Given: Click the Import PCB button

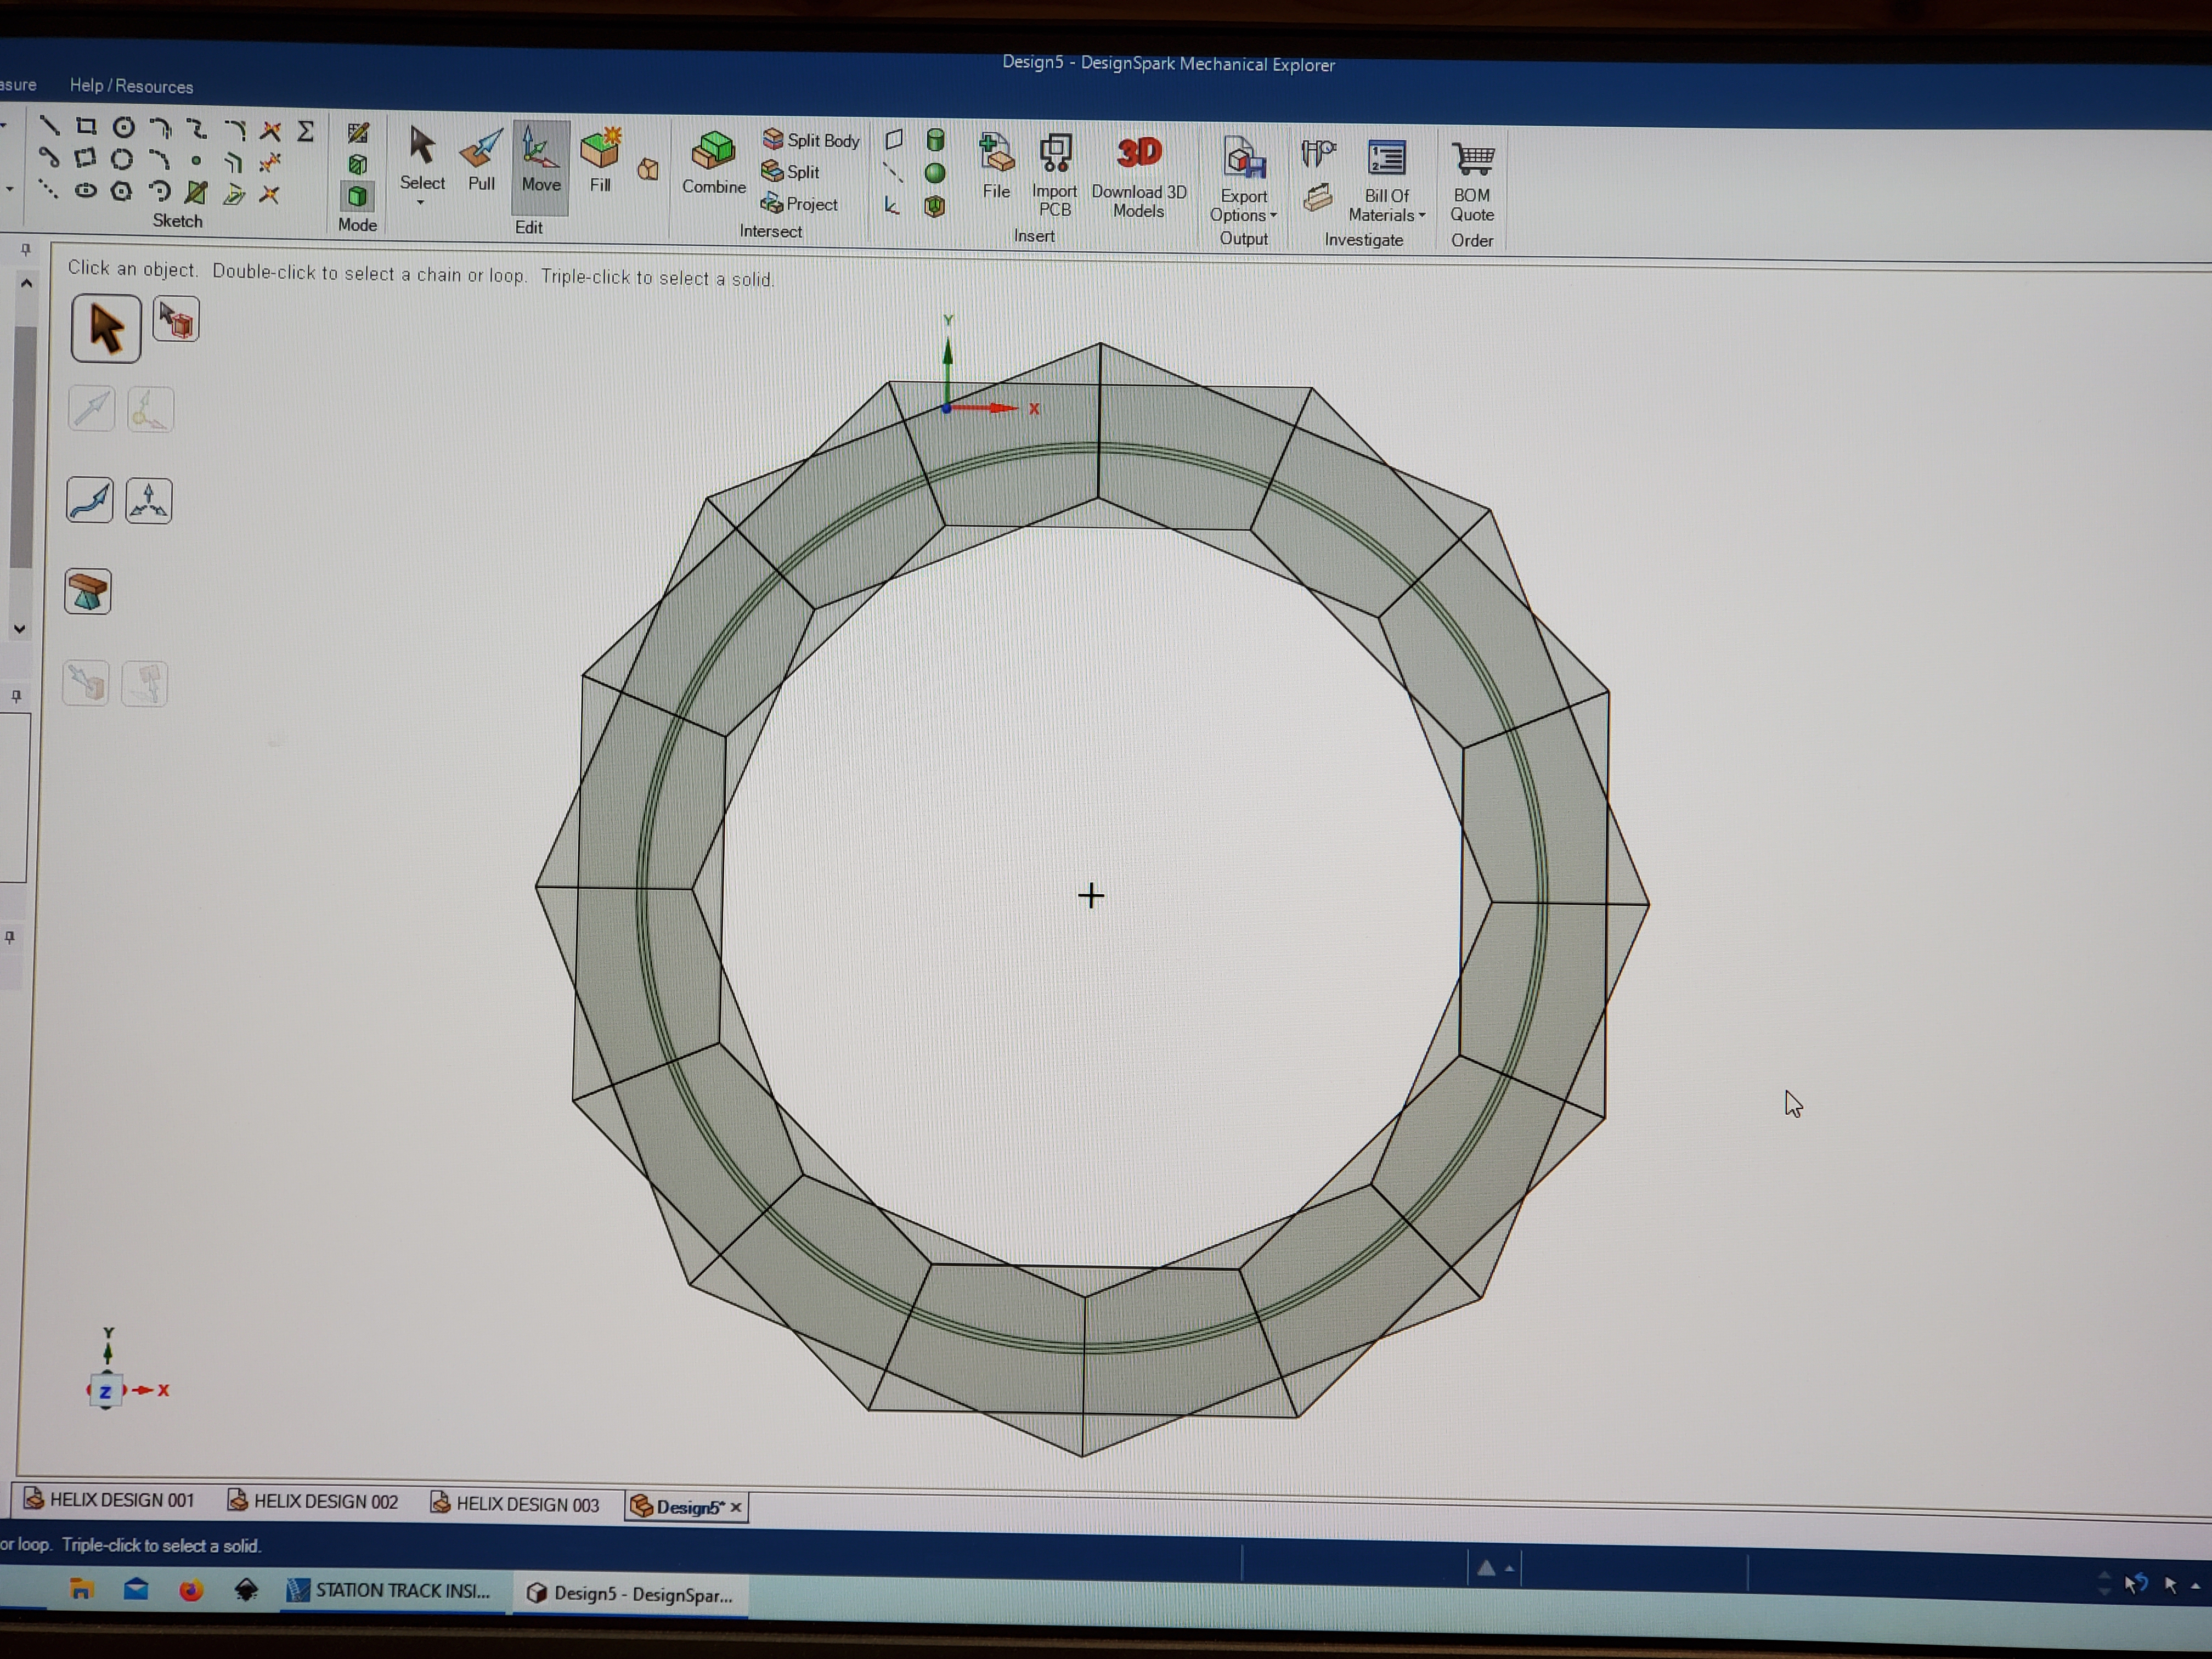Looking at the screenshot, I should 1055,175.
